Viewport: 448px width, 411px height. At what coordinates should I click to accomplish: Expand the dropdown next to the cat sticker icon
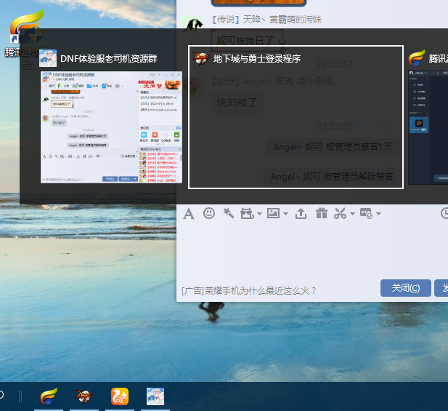[x=259, y=214]
